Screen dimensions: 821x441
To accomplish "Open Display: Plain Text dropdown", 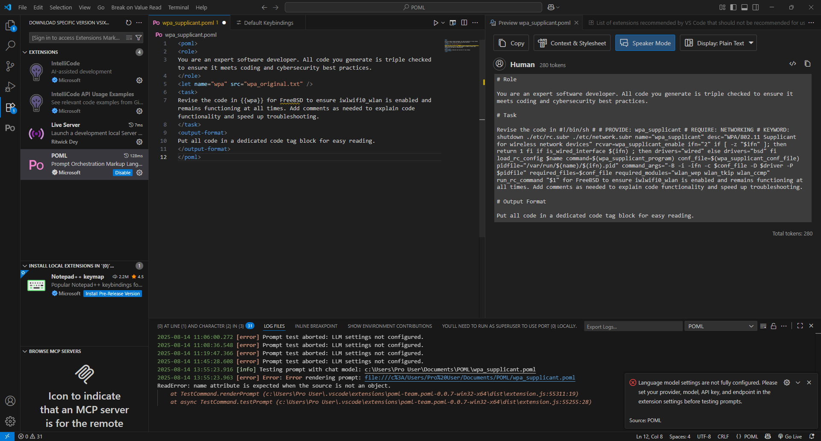I will 718,43.
